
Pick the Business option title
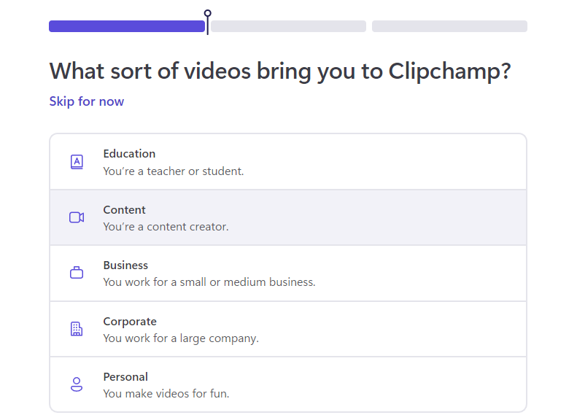tap(125, 265)
